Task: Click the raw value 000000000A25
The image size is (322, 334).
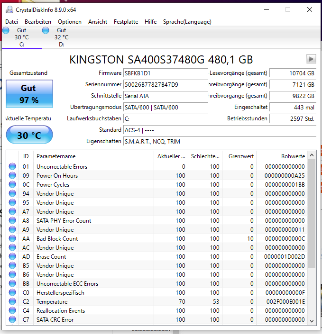Action: [x=285, y=175]
